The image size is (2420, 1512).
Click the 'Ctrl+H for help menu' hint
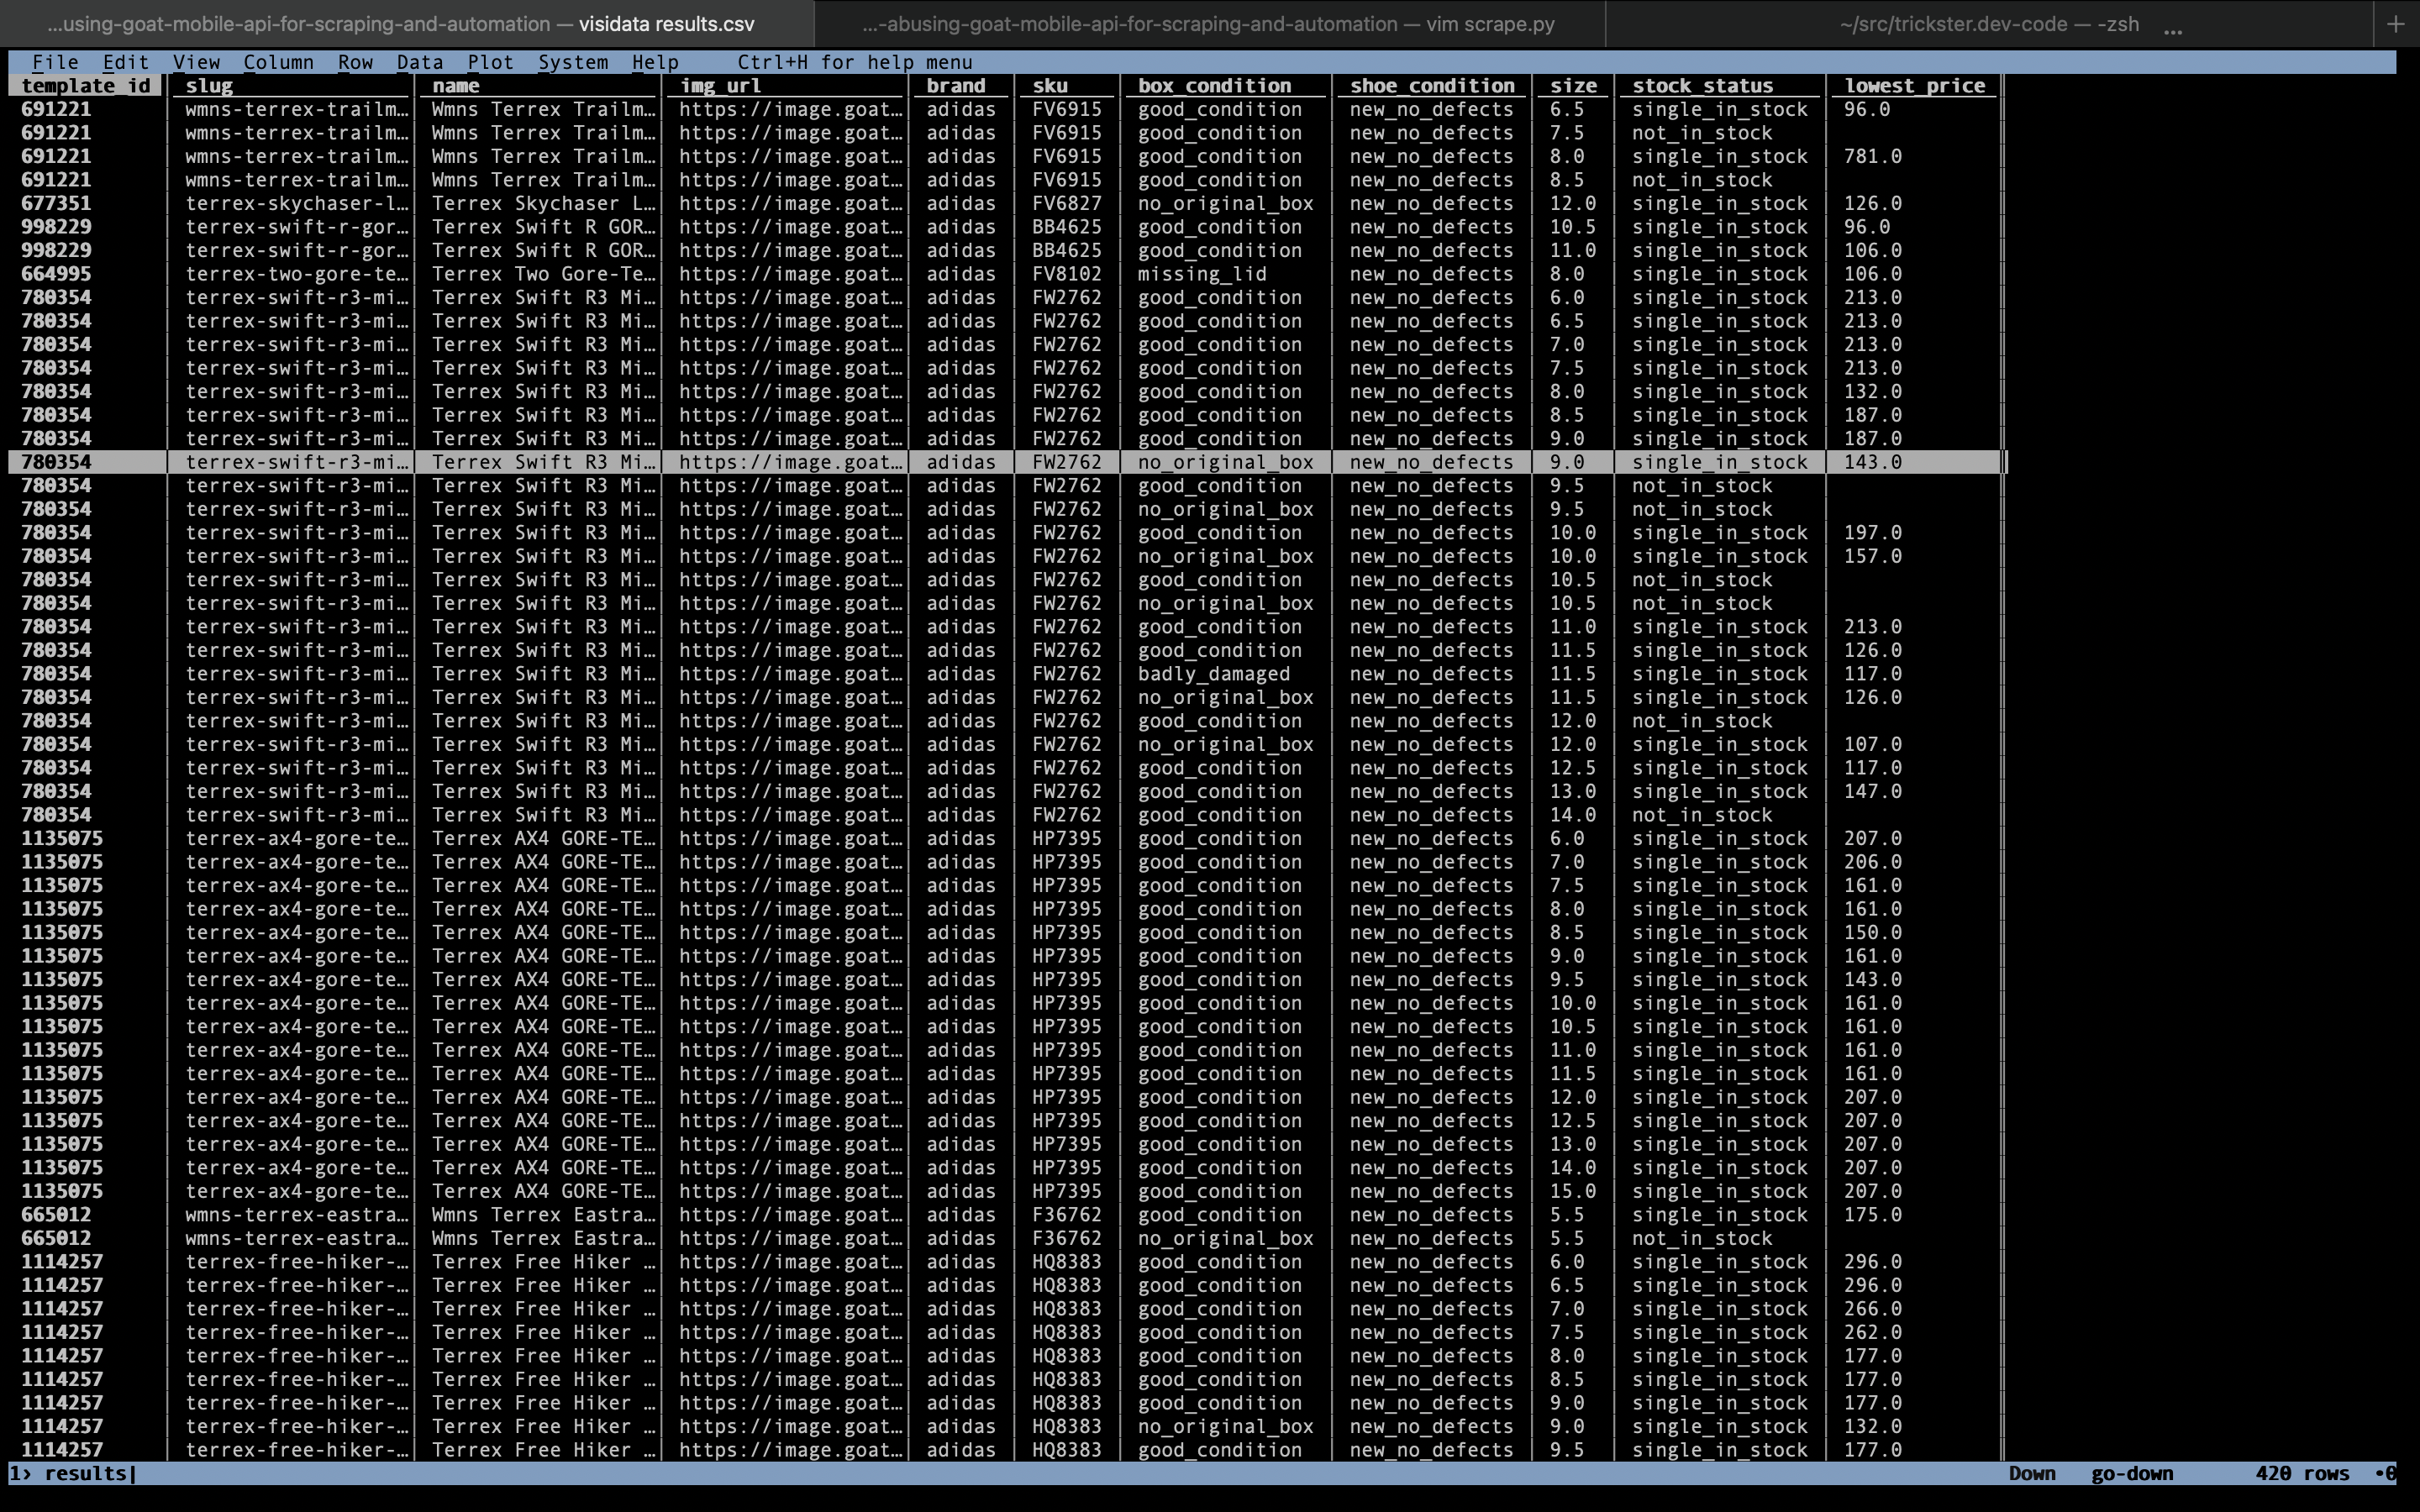click(855, 62)
